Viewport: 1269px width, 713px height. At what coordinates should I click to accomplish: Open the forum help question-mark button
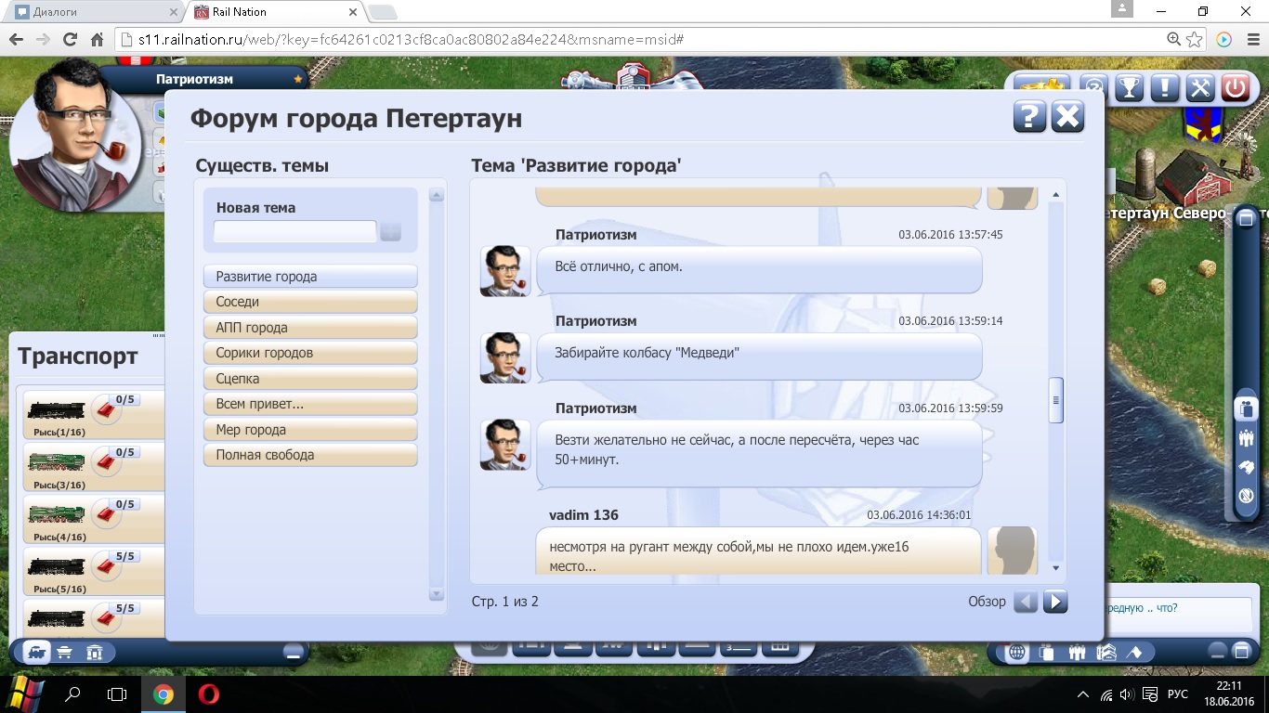[x=1029, y=117]
